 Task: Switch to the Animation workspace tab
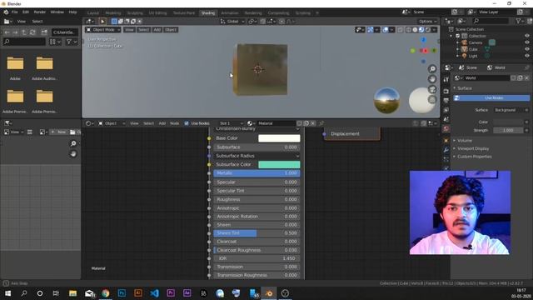click(230, 13)
